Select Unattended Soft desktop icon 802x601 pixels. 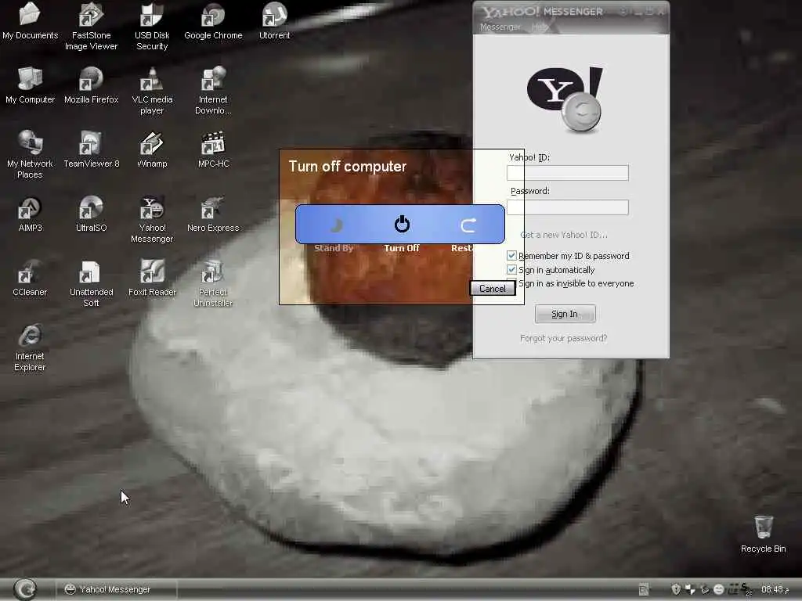(x=91, y=283)
